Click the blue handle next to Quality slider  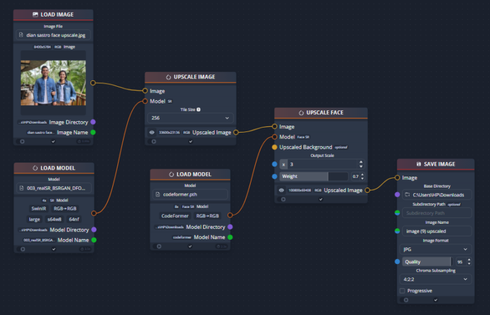tap(397, 261)
